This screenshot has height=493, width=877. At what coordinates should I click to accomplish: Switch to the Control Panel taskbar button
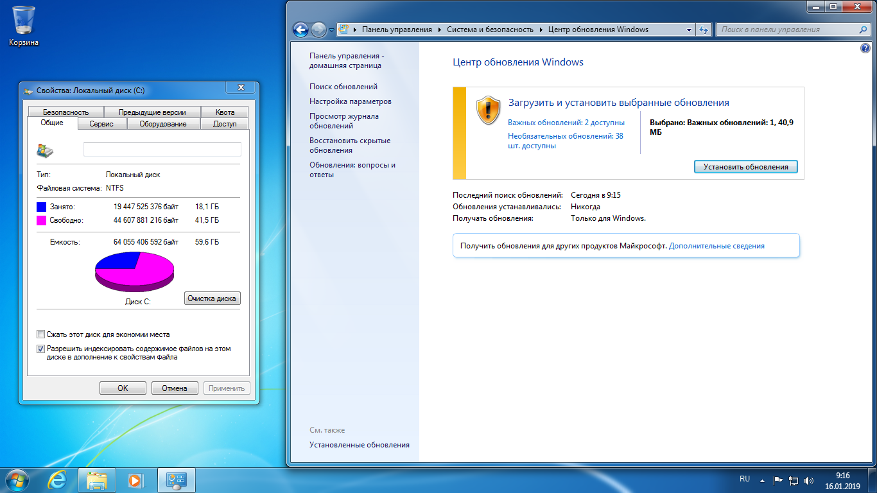coord(176,480)
